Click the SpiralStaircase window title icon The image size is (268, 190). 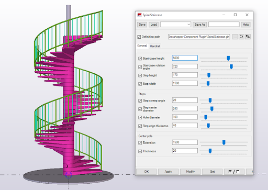click(x=139, y=15)
